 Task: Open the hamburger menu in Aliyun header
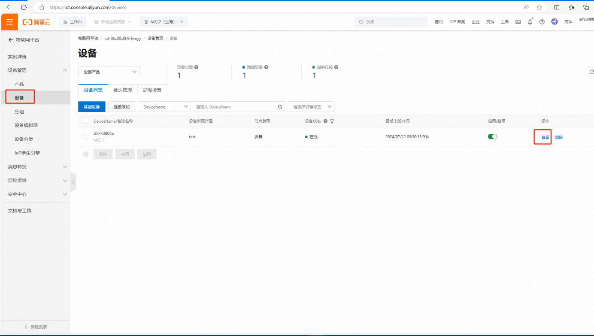pos(9,22)
